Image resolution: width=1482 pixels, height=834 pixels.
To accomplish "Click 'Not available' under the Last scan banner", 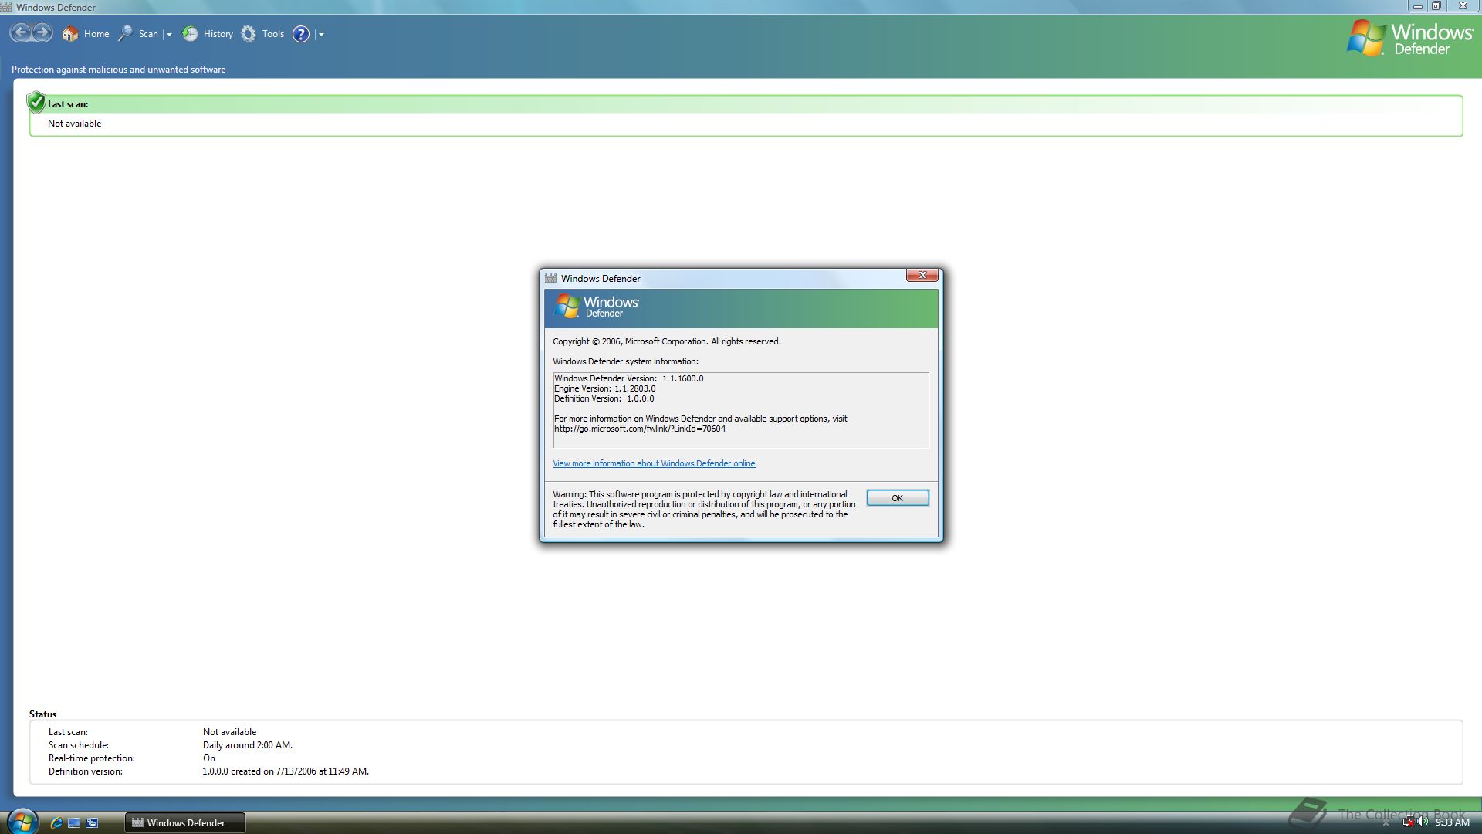I will pos(74,124).
